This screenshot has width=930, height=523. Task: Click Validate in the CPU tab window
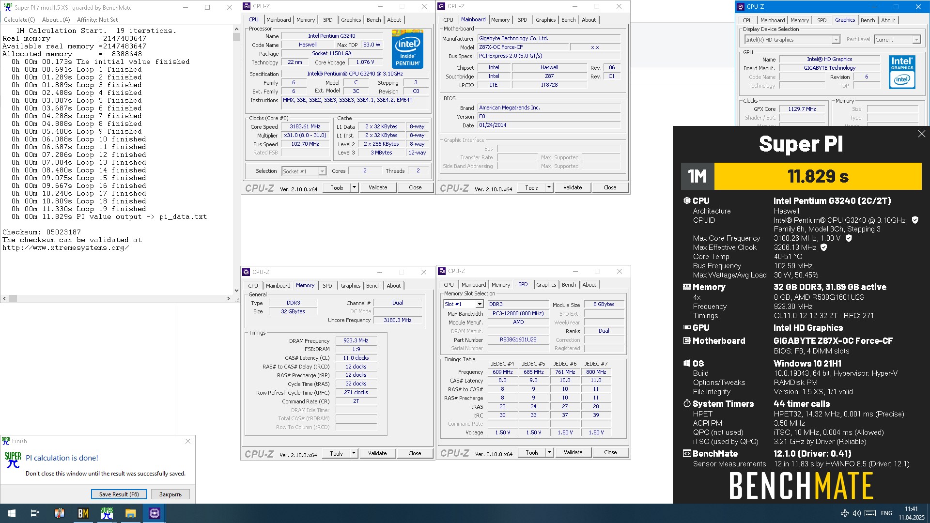(x=378, y=187)
